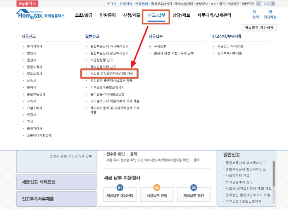Open 농어업용기자재환급신청
The height and width of the screenshot is (209, 288).
(107, 94)
